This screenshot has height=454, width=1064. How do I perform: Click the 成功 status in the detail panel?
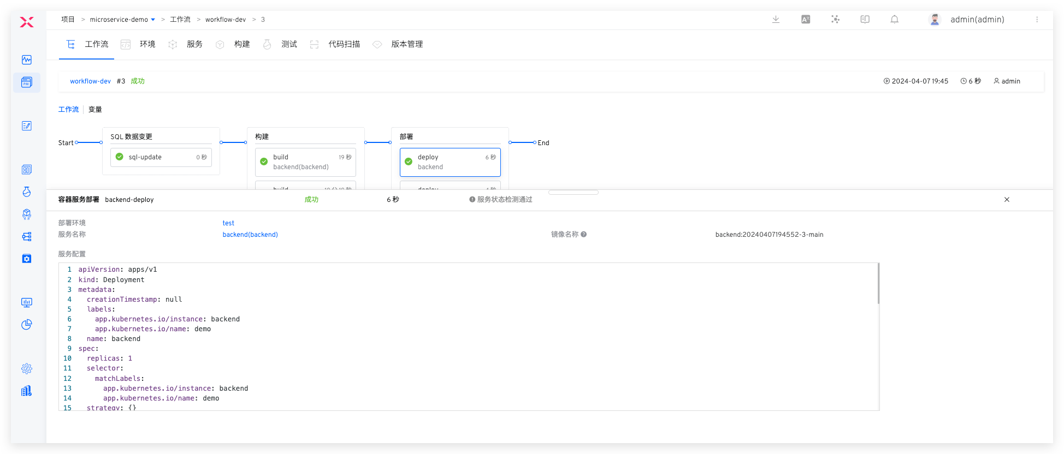tap(311, 200)
